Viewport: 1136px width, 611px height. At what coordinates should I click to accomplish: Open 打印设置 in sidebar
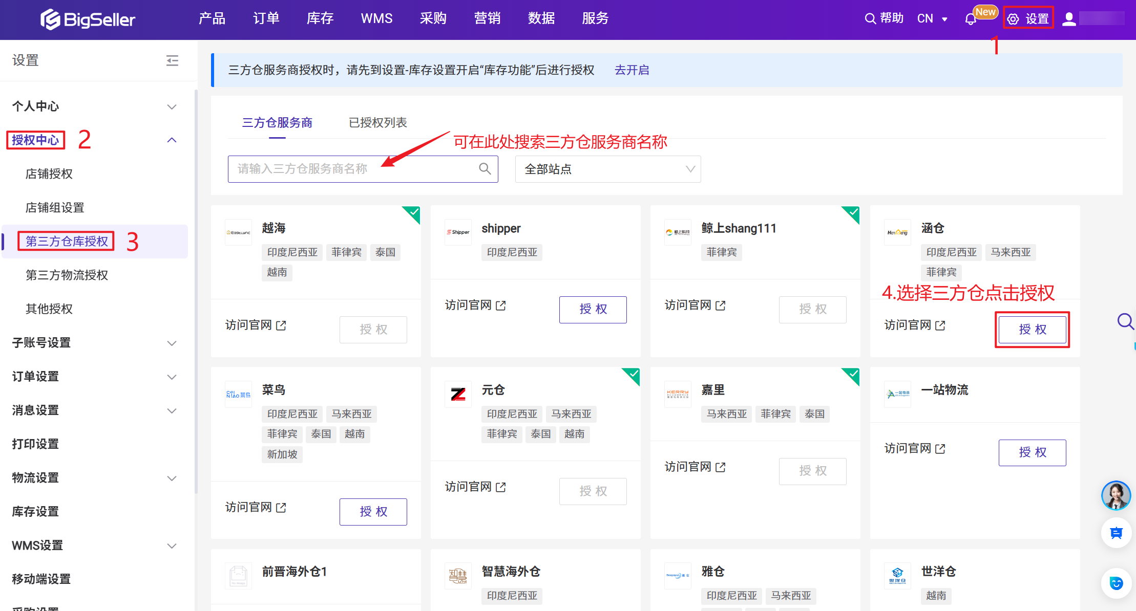click(x=35, y=444)
